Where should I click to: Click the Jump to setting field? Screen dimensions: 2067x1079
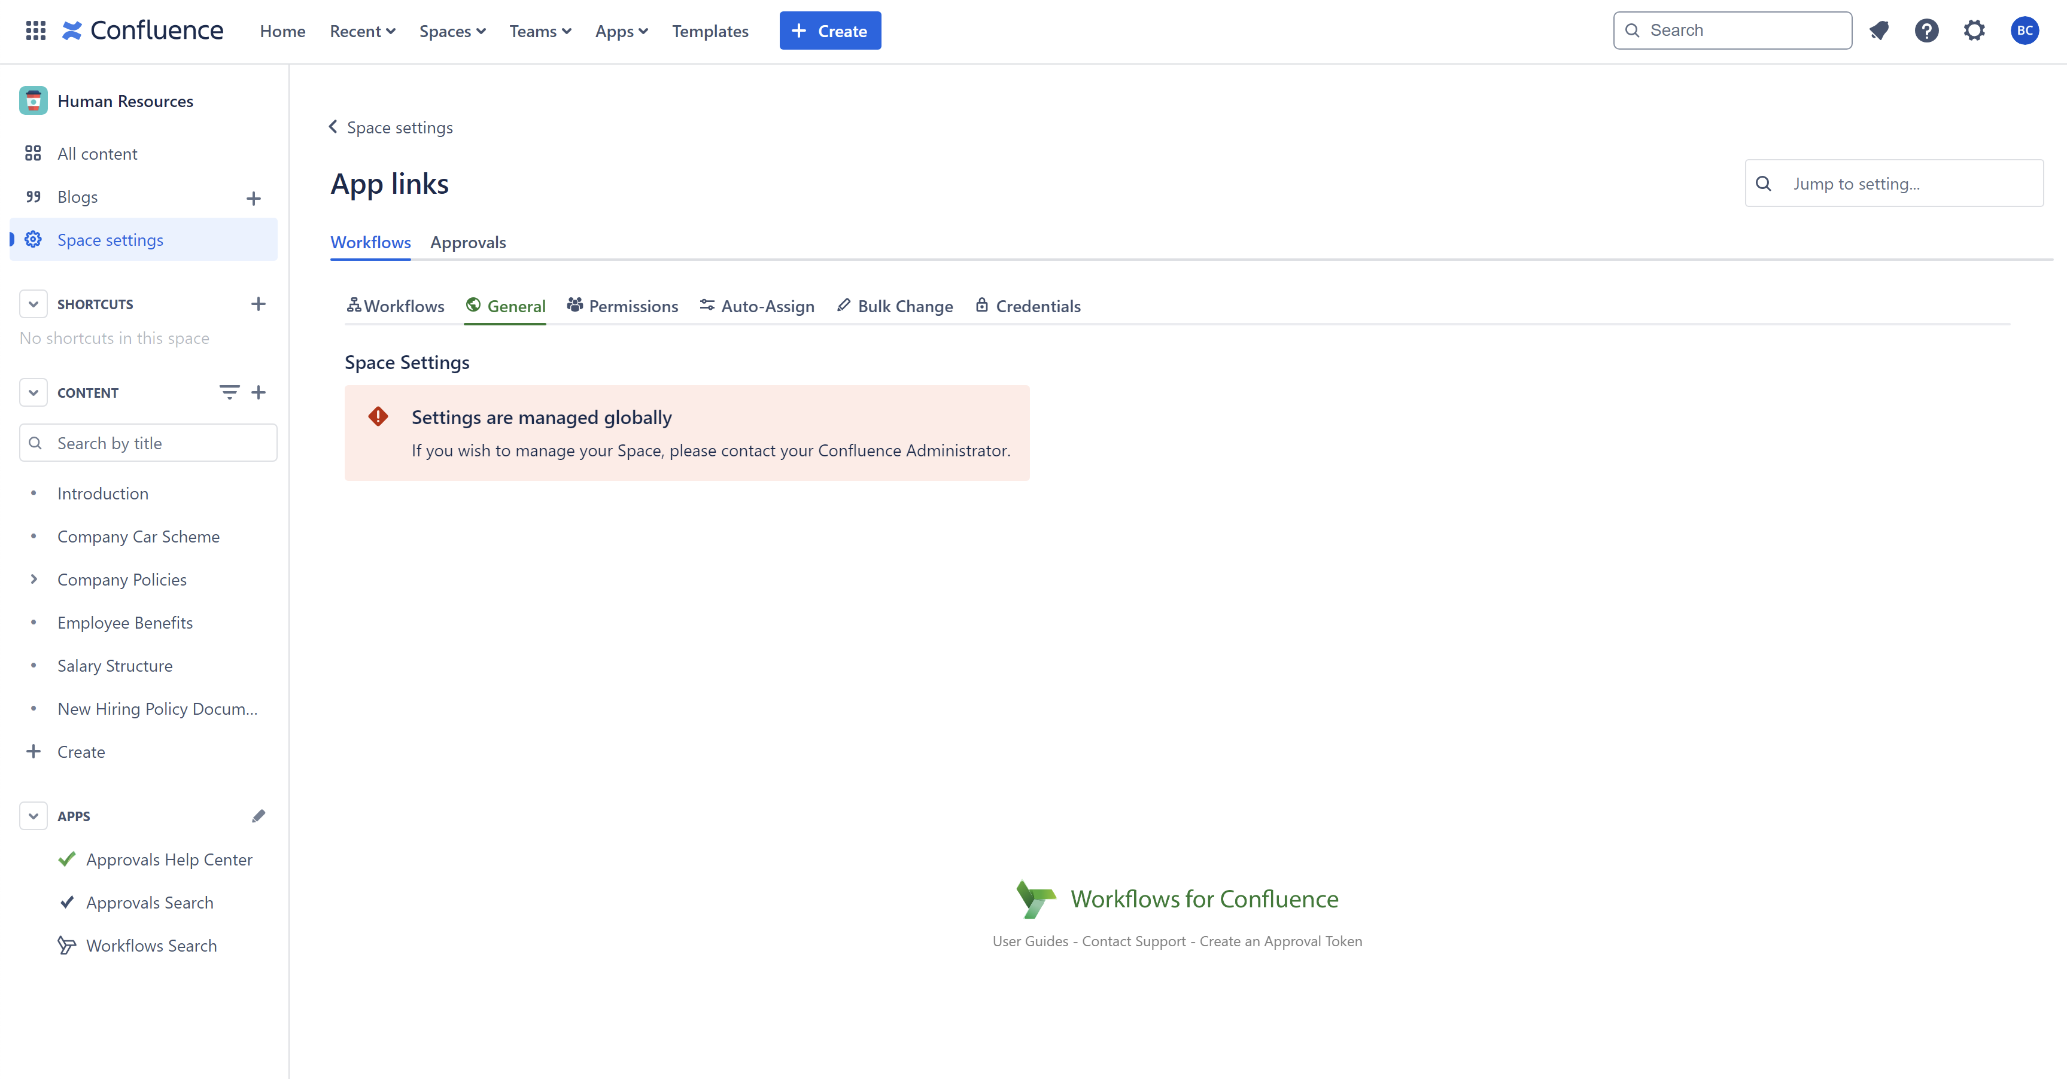click(1910, 184)
